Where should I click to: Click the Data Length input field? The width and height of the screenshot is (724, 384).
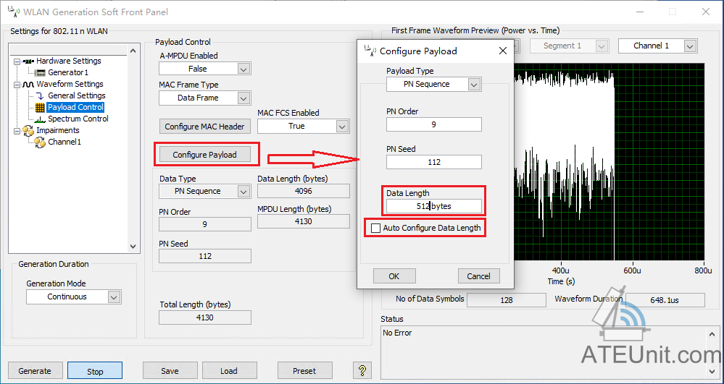[x=434, y=206]
